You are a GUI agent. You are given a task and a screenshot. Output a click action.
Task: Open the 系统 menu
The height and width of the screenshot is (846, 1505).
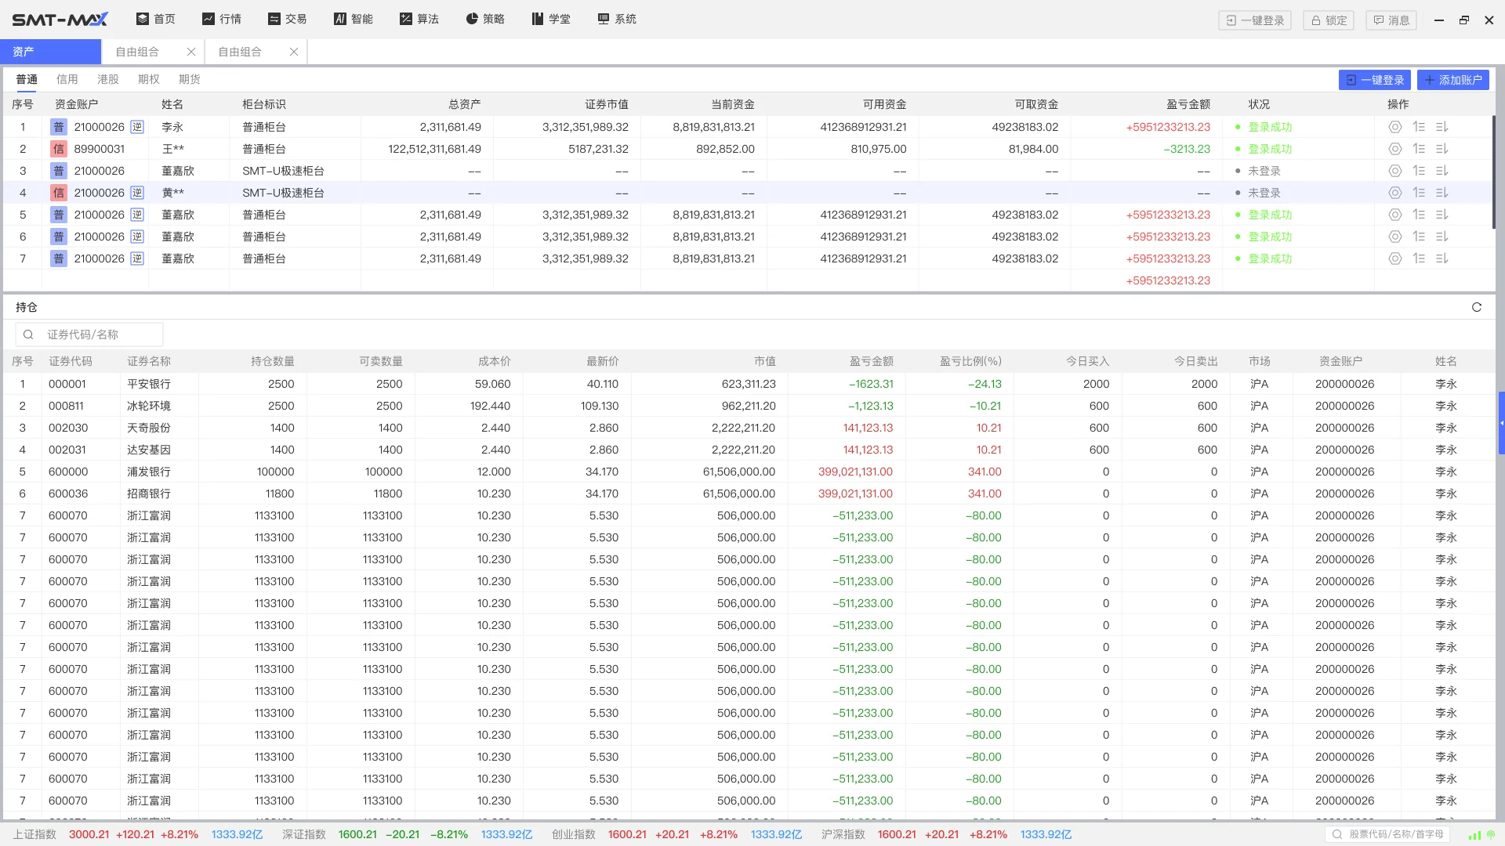coord(617,19)
